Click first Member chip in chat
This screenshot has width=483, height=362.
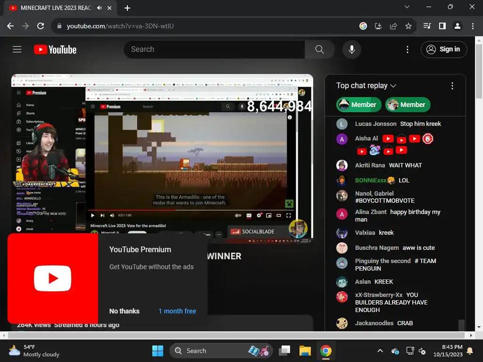(358, 105)
